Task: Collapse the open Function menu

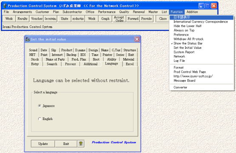Action: tap(177, 12)
